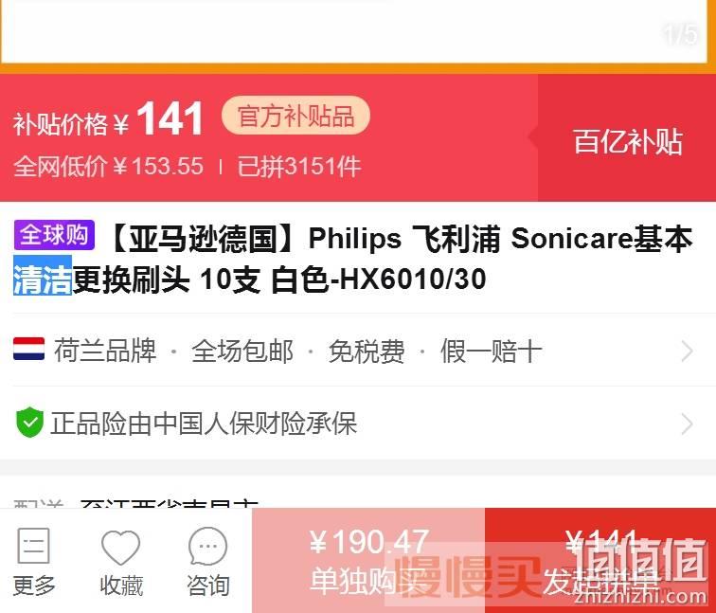The width and height of the screenshot is (716, 613).
Task: Click the green 正品险 shield icon
Action: pyautogui.click(x=29, y=422)
